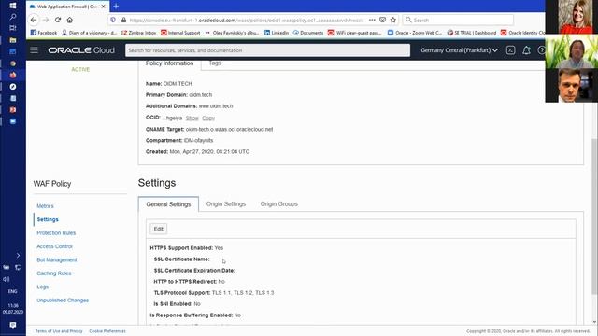Go to the browser home page icon
Viewport: 598px width, 336px height.
point(69,20)
